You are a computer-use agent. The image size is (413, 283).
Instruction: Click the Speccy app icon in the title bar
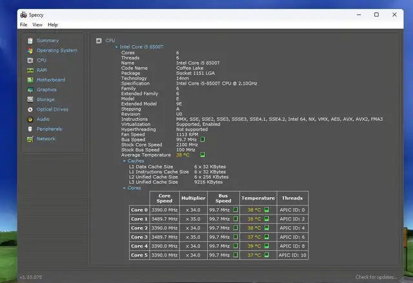[x=24, y=14]
